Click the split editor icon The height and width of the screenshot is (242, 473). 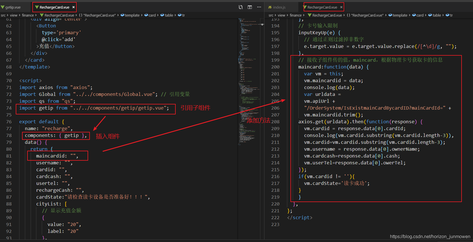coord(250,7)
